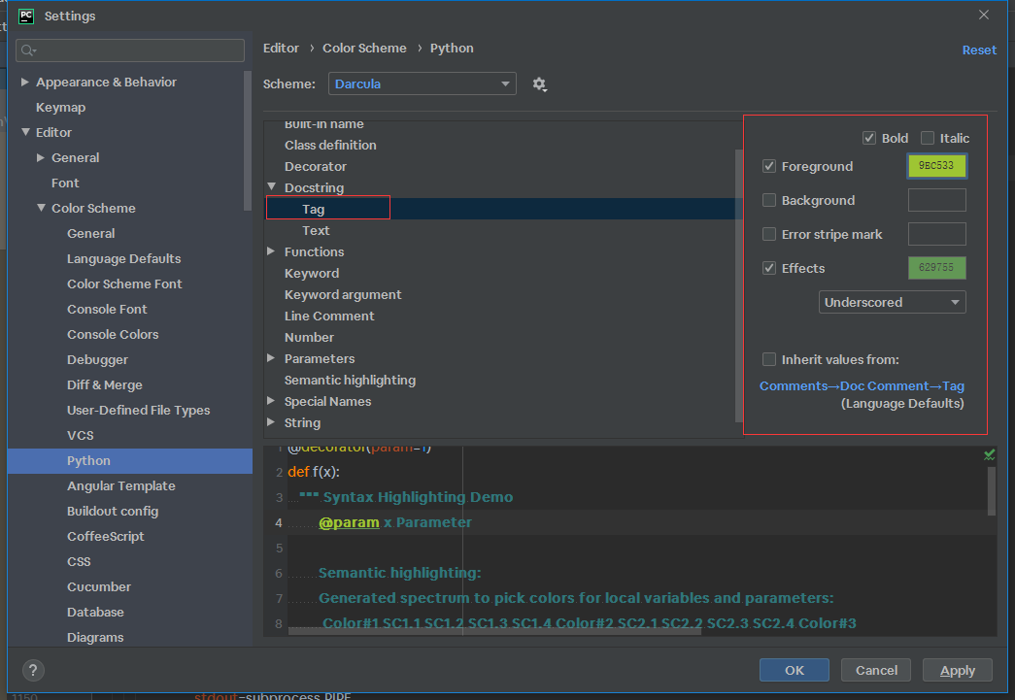Viewport: 1015px width, 700px height.
Task: Click the OK button
Action: [795, 670]
